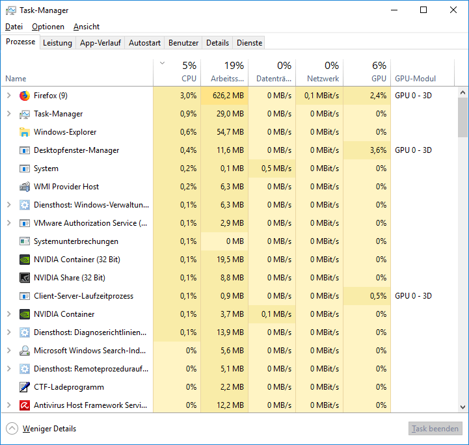Click the Firefox process icon

(25, 96)
